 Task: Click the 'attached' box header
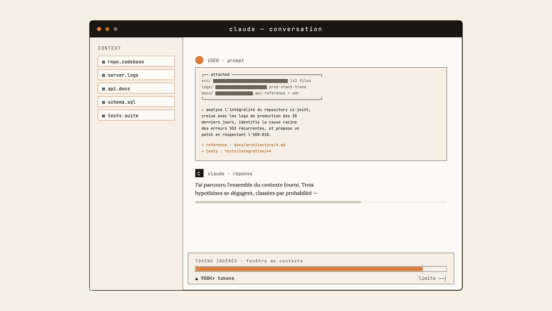click(220, 75)
